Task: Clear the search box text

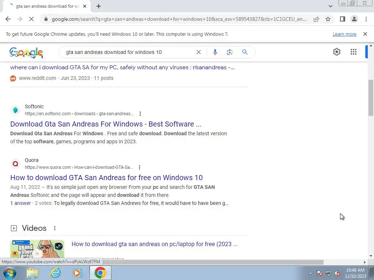Action: (x=198, y=52)
